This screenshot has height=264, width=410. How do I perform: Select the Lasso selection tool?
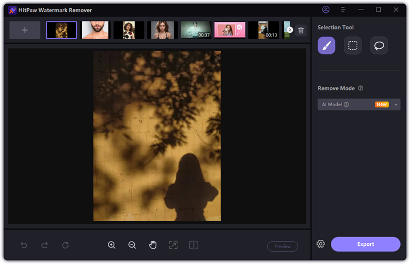tap(379, 46)
